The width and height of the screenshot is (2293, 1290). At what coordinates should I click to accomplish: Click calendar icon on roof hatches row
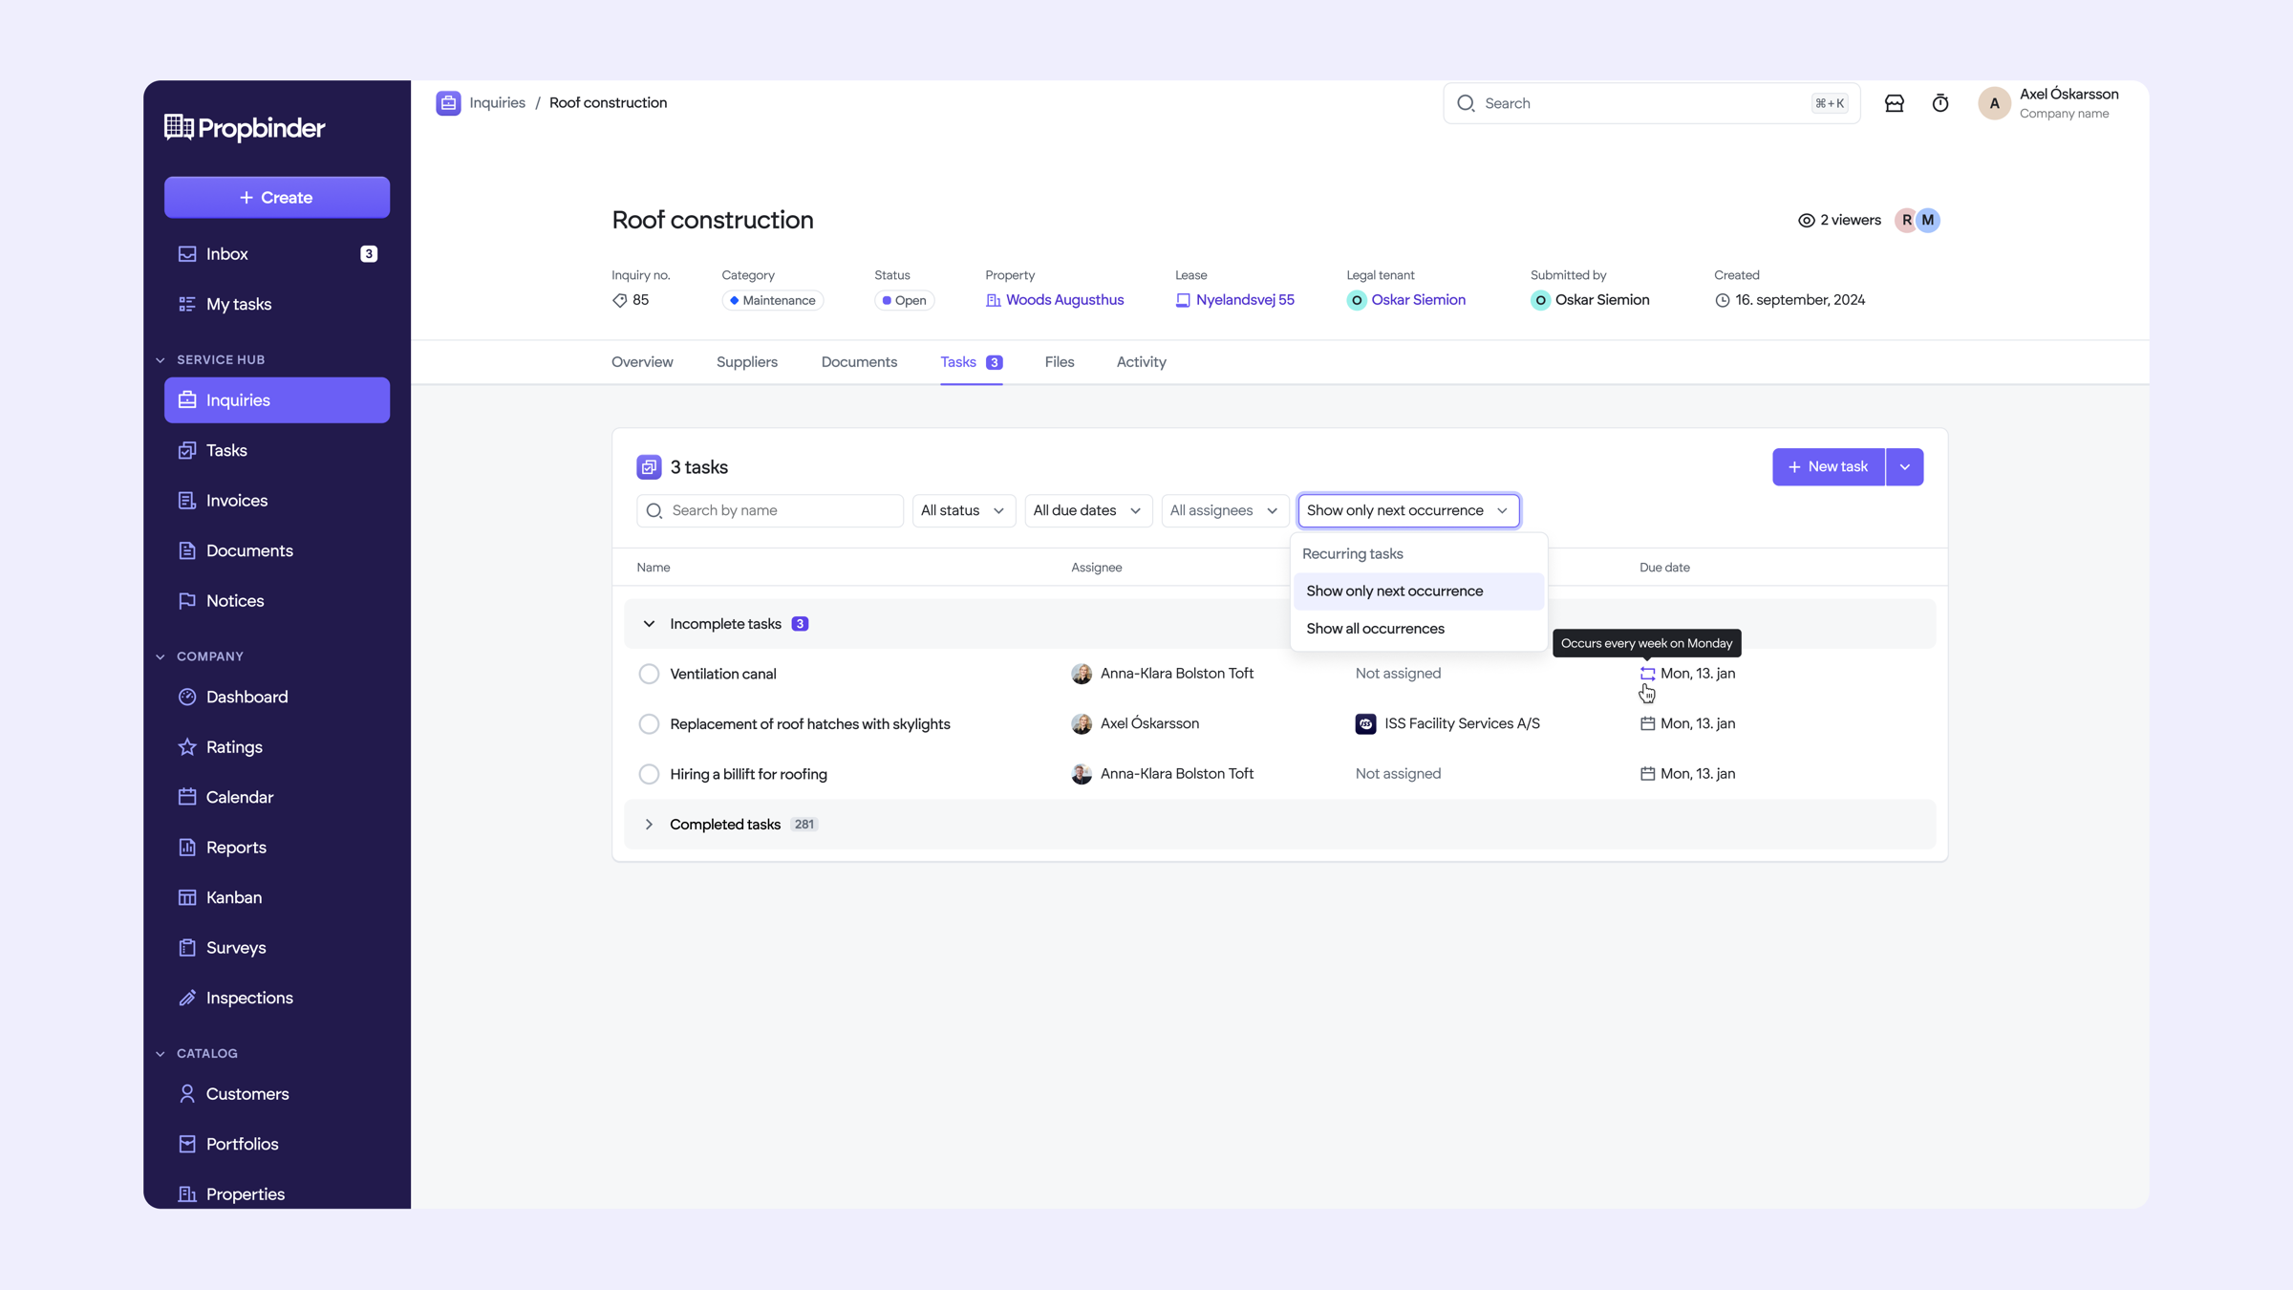pos(1647,724)
